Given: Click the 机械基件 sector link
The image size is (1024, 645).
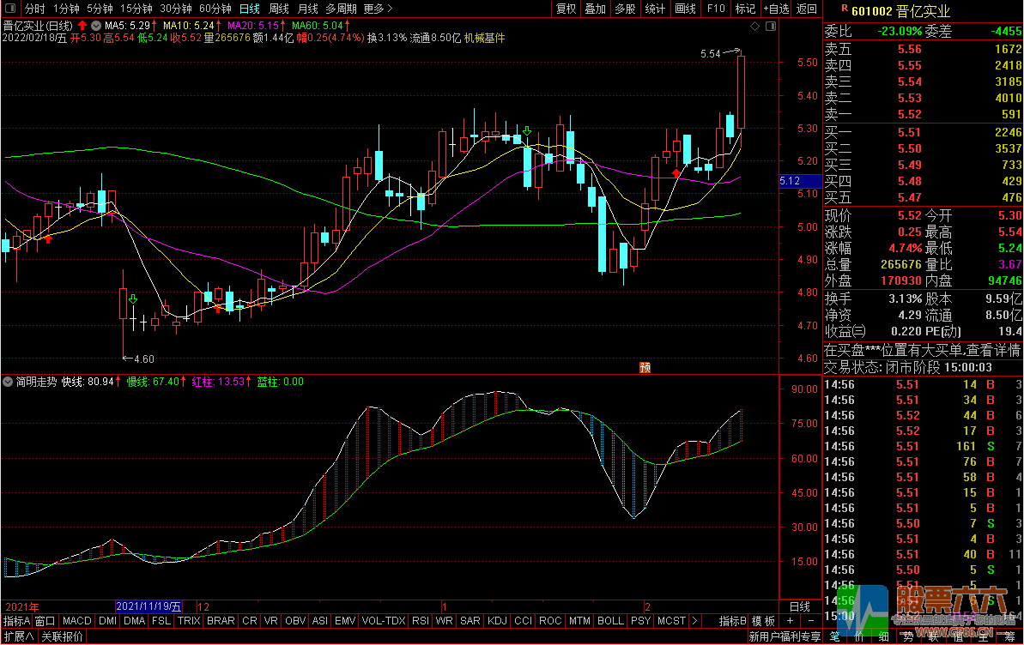Looking at the screenshot, I should [x=485, y=38].
